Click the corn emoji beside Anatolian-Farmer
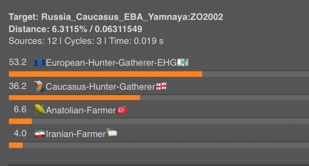 (40, 109)
